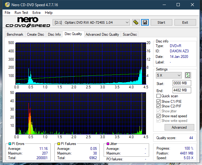202x165 pixels.
Task: Click the Advanced settings button
Action: (x=179, y=127)
